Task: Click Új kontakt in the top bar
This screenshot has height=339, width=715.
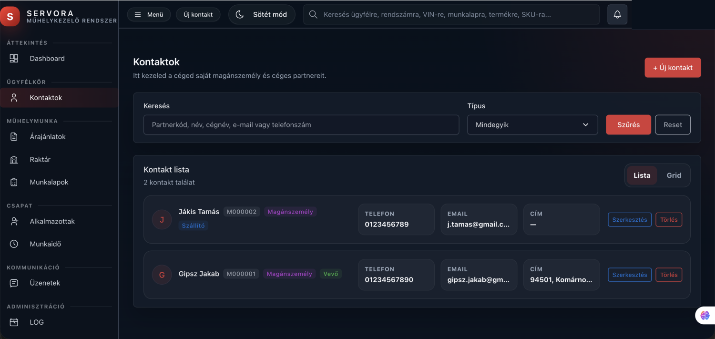Action: click(x=198, y=14)
